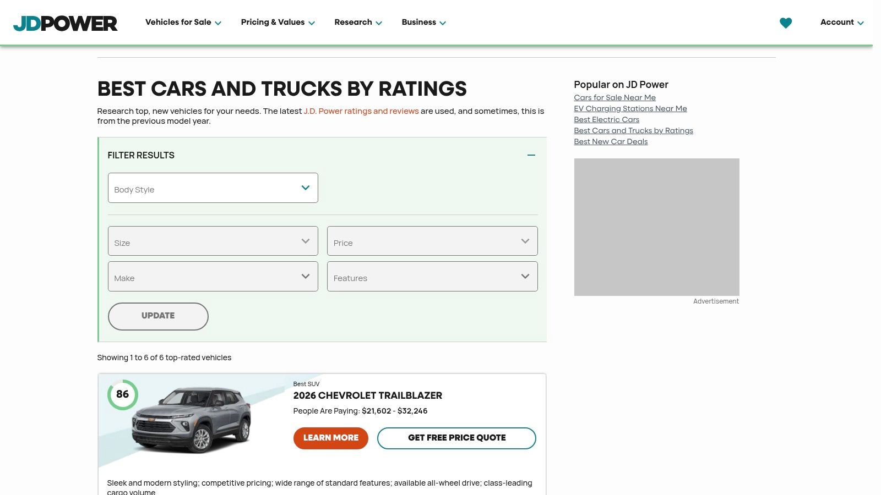
Task: Open Best New Car Deals link
Action: coord(611,141)
